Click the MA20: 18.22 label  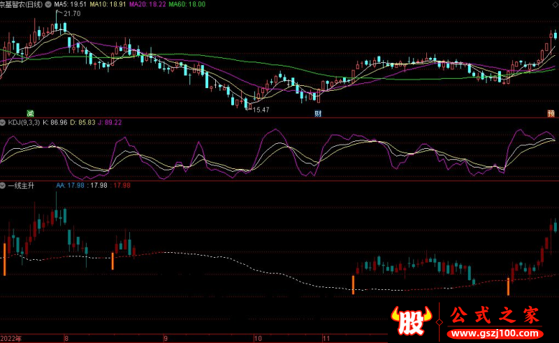point(147,4)
